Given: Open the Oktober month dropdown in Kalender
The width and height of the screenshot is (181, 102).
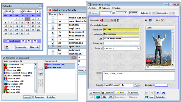Looking at the screenshot, I should [37, 11].
